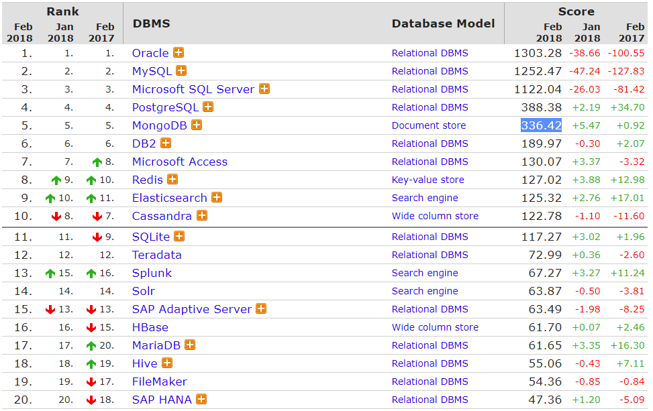Click MariaDB's +16.30 change value
The width and height of the screenshot is (653, 411).
click(627, 345)
